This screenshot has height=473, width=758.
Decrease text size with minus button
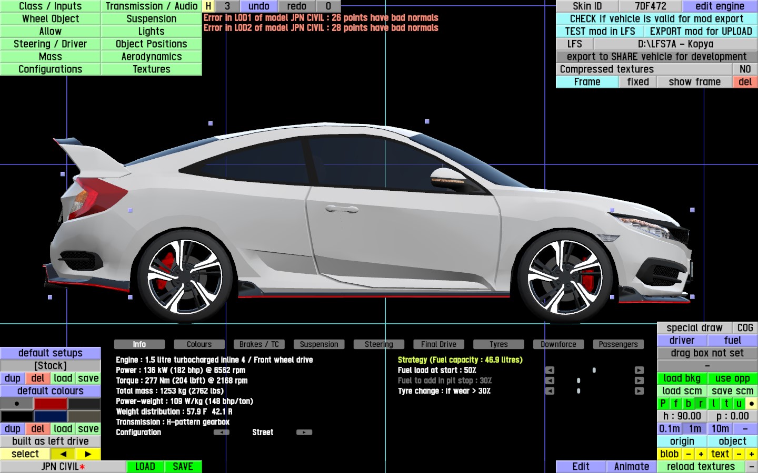(x=739, y=454)
